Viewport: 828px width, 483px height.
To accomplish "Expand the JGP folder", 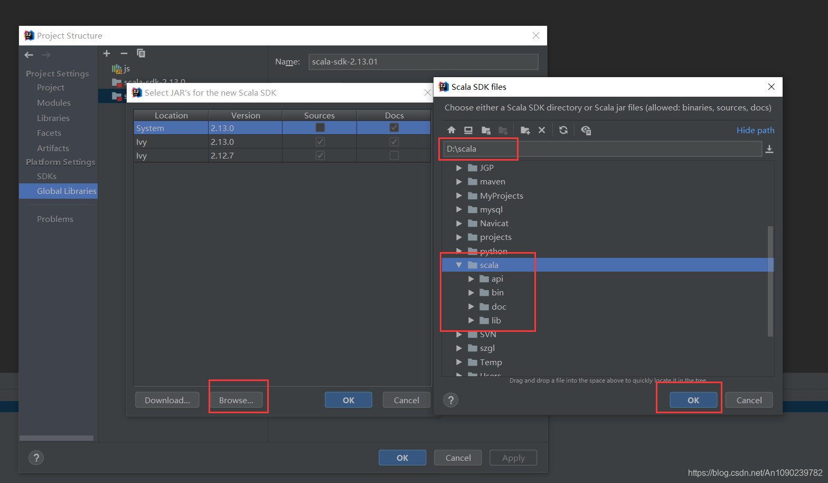I will tap(459, 168).
